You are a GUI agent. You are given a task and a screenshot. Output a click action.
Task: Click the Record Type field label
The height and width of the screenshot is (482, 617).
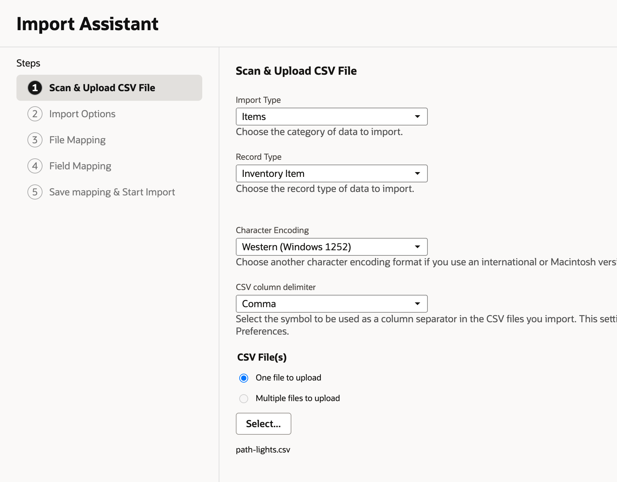(x=258, y=157)
